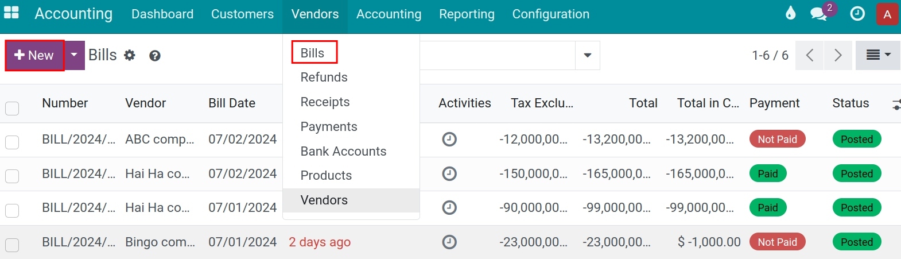901x259 pixels.
Task: Sort by Number column header
Action: (65, 103)
